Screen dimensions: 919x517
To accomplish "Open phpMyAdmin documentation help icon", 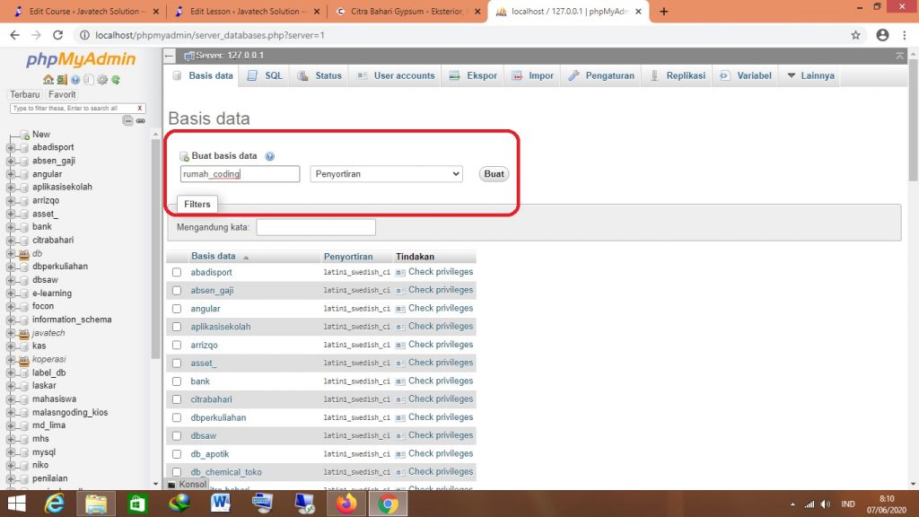I will point(75,80).
